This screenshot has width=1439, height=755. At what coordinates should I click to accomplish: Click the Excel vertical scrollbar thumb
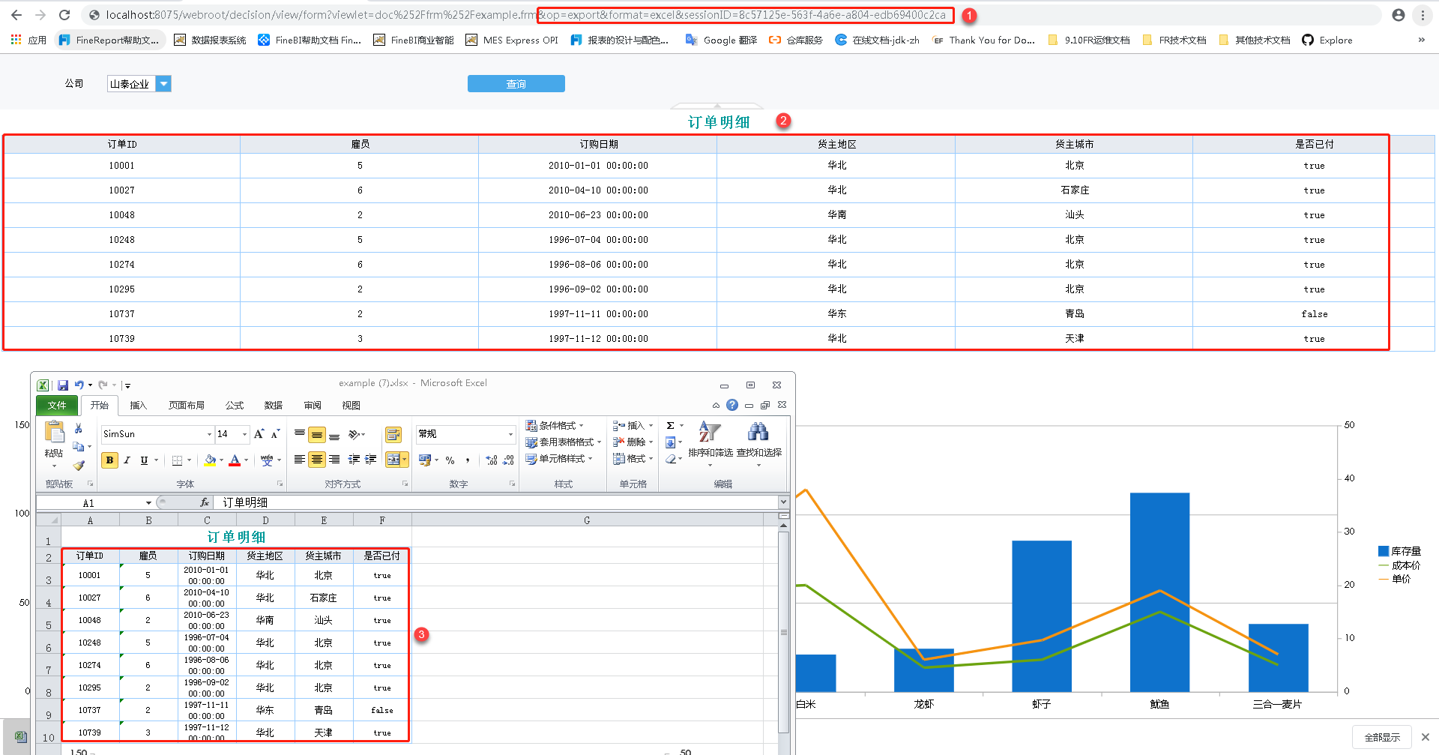tap(784, 632)
